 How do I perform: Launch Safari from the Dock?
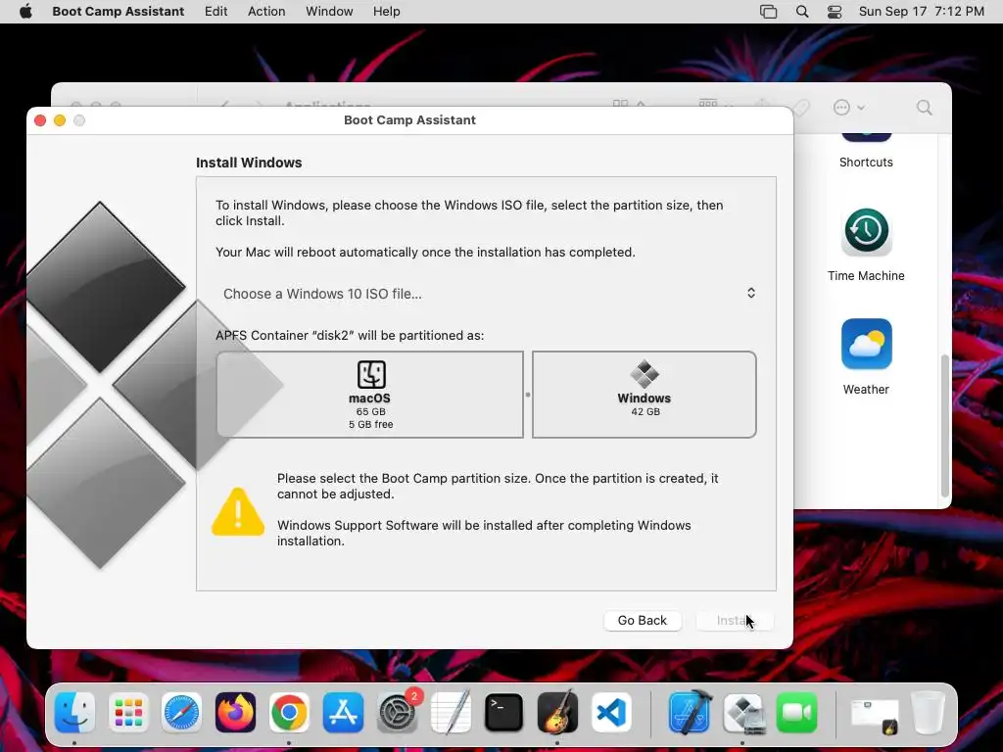[181, 712]
